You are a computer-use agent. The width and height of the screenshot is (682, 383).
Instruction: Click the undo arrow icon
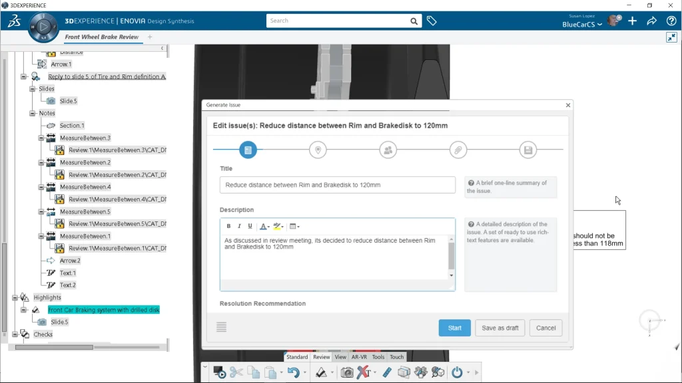[293, 372]
